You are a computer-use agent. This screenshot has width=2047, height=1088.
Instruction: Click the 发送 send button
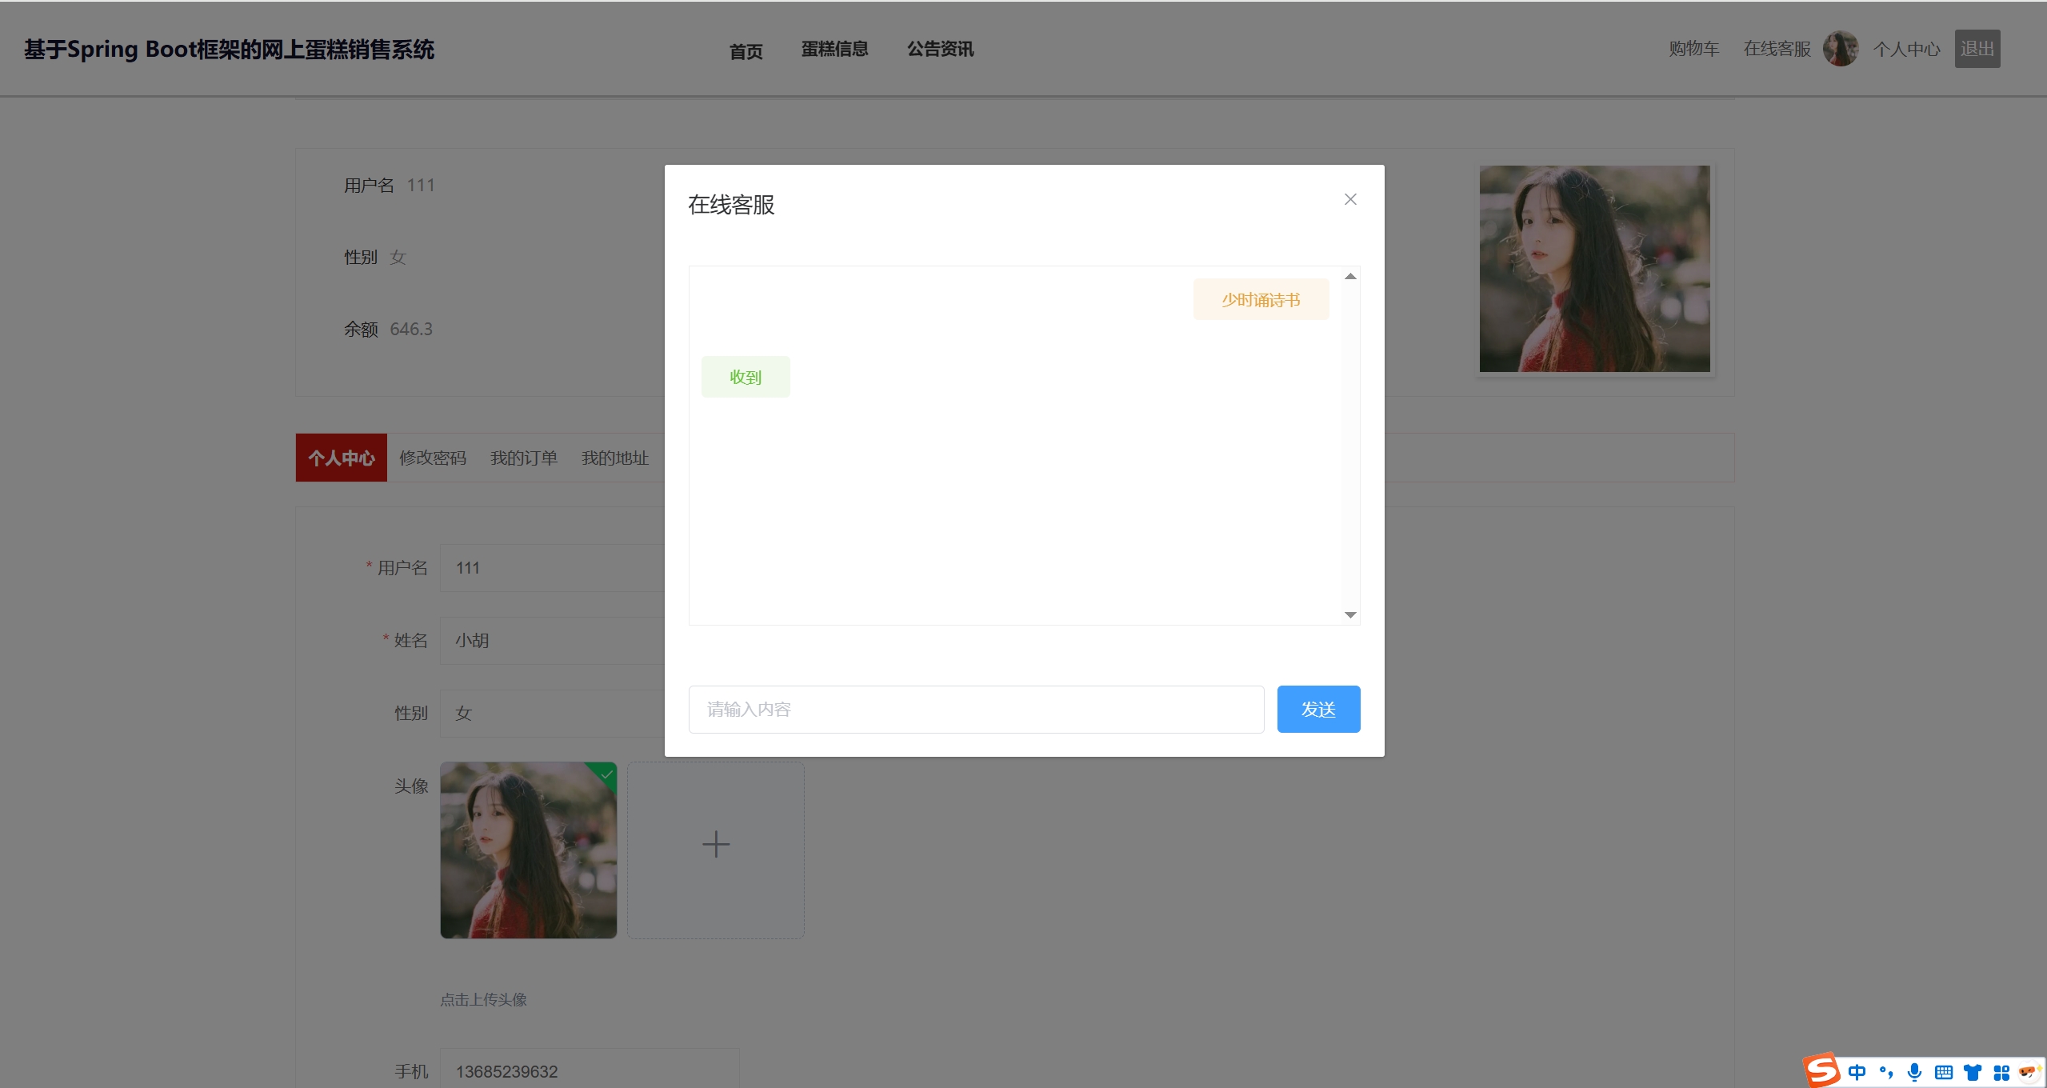(1318, 709)
